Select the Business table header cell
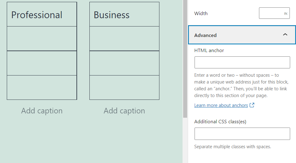This screenshot has height=163, width=296. [x=124, y=15]
